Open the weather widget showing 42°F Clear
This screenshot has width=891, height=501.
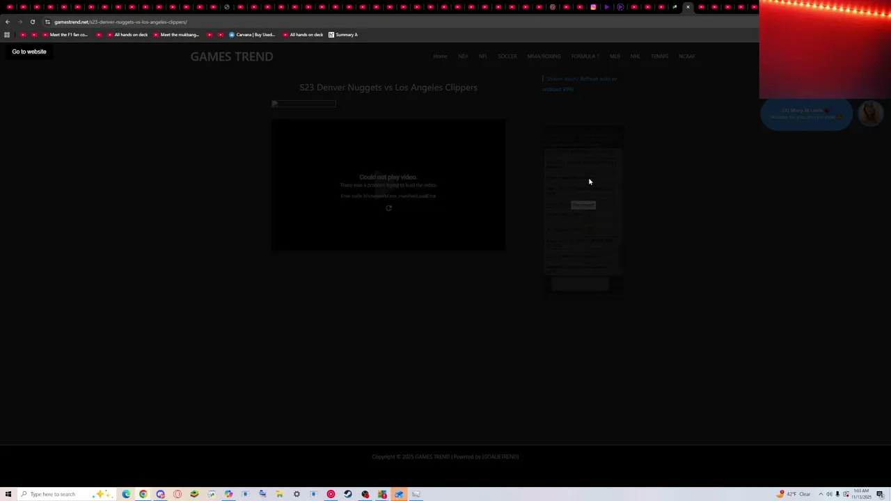click(x=794, y=494)
